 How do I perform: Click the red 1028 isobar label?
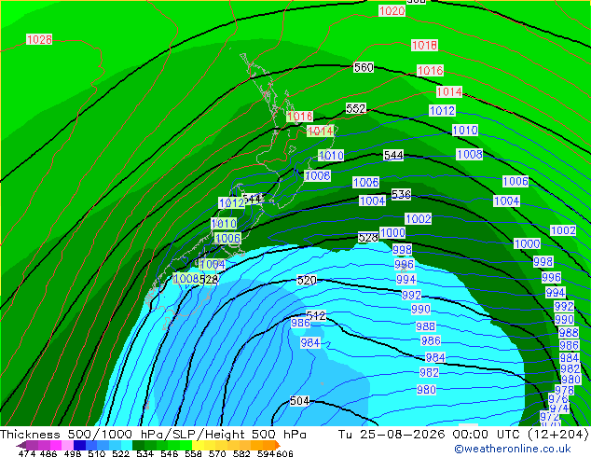click(x=39, y=39)
